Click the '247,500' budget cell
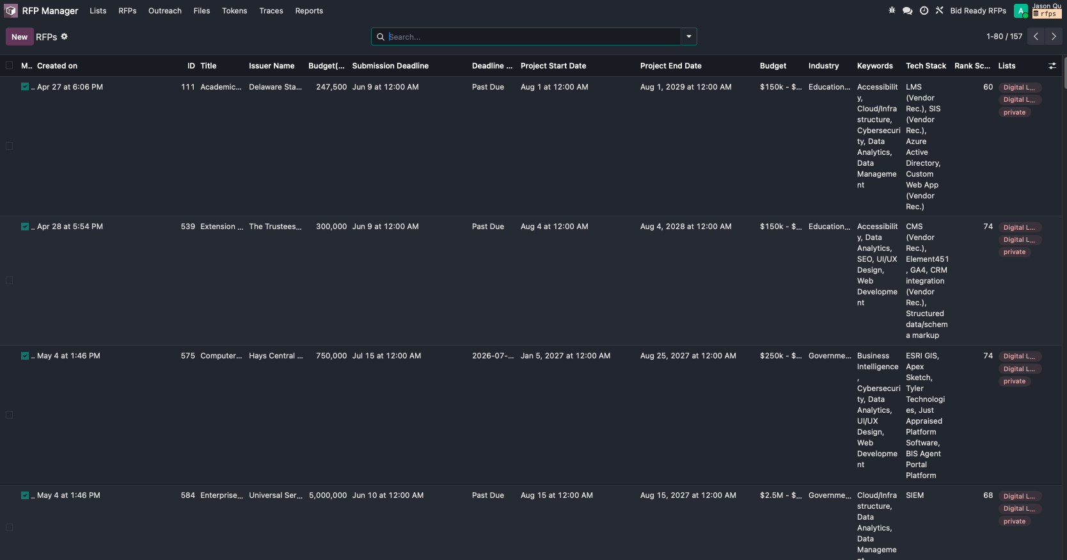 coord(331,87)
